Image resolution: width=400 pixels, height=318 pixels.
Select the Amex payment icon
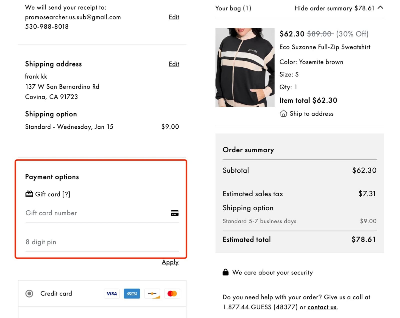click(x=132, y=294)
